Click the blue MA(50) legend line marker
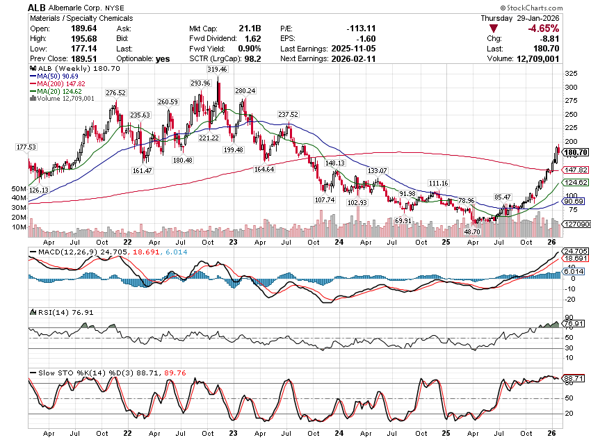The image size is (591, 440). click(33, 76)
